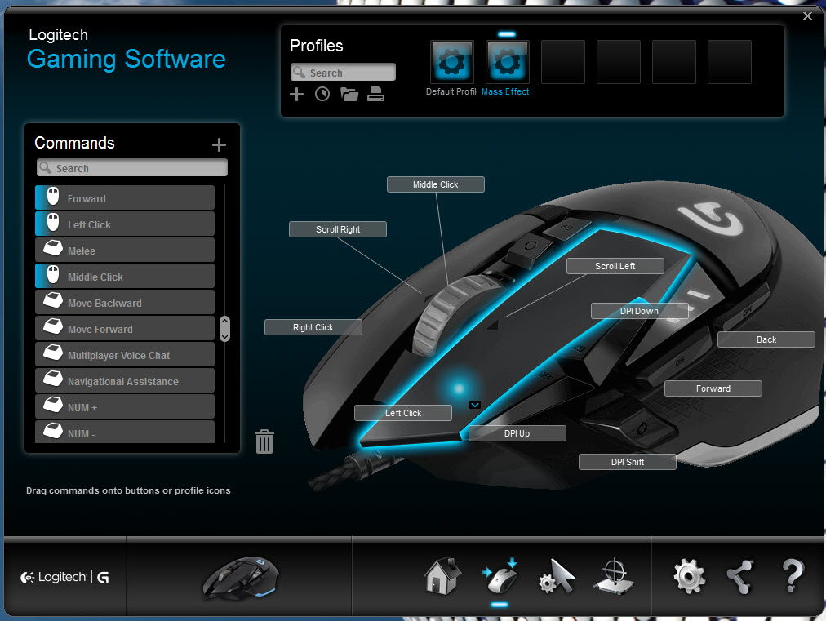Click the Scroll Right button label
The width and height of the screenshot is (826, 621).
(x=338, y=229)
